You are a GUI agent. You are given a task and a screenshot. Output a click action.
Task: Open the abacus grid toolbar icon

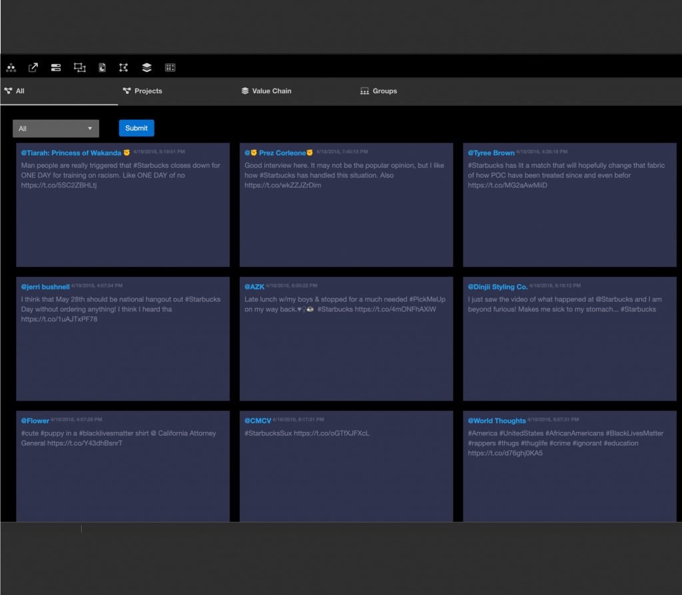[x=170, y=67]
